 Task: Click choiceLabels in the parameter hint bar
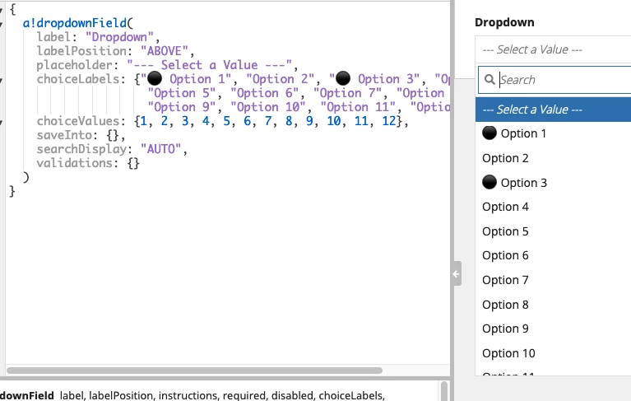351,395
